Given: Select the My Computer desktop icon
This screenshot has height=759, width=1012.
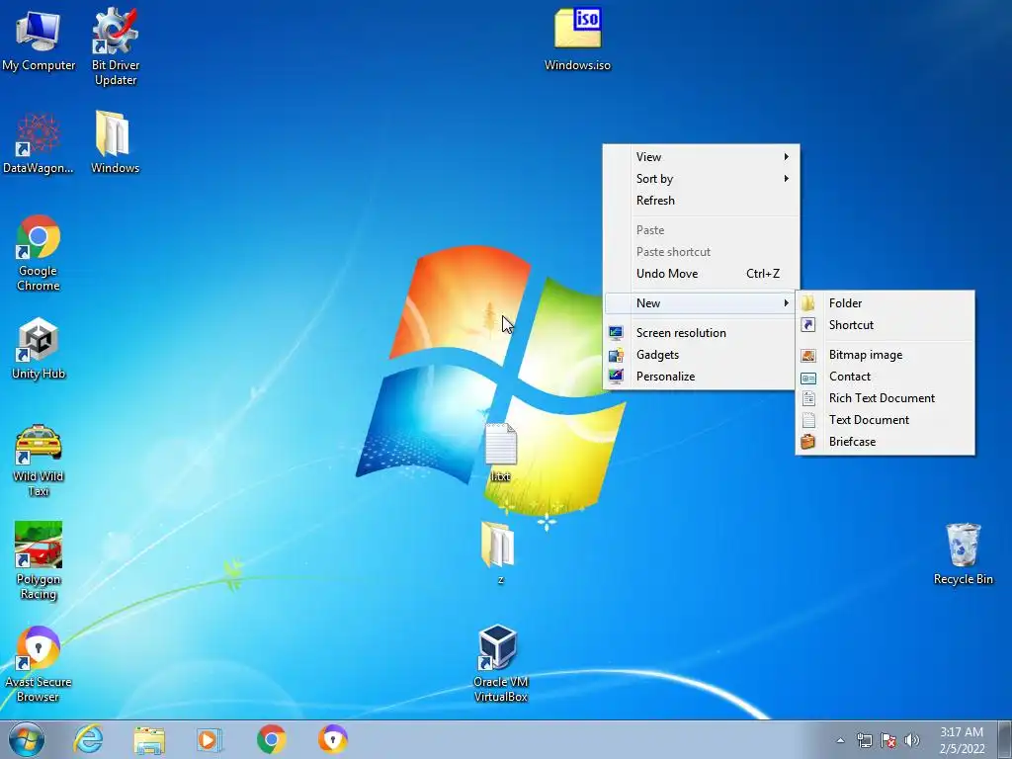Looking at the screenshot, I should pos(39,40).
